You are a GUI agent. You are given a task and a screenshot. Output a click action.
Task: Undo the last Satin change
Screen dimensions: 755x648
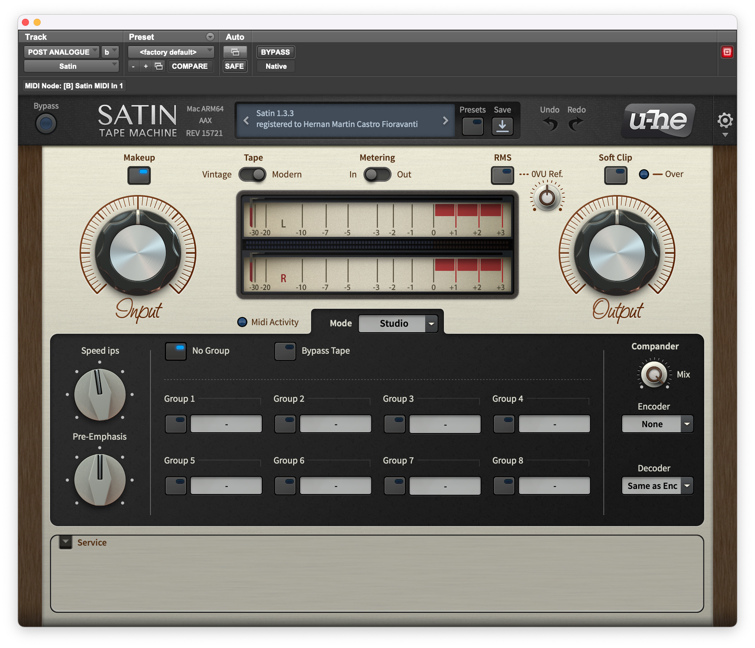549,124
